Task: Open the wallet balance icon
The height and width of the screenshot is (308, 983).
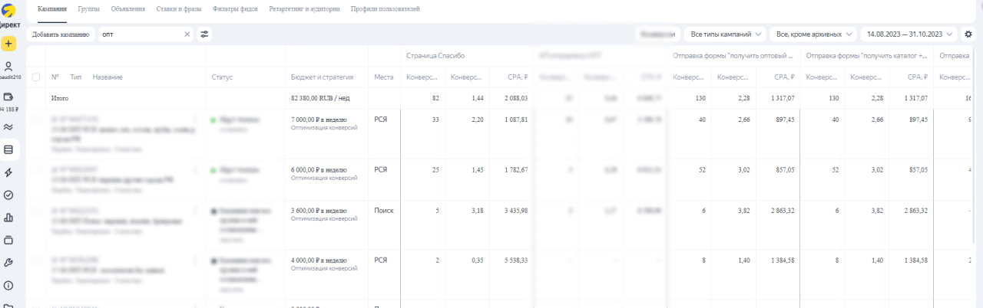Action: tap(9, 97)
